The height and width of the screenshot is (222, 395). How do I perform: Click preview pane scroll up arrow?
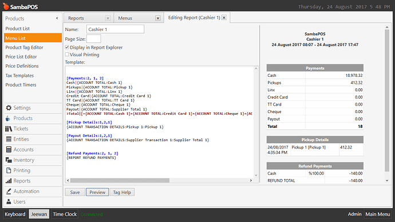[x=387, y=28]
